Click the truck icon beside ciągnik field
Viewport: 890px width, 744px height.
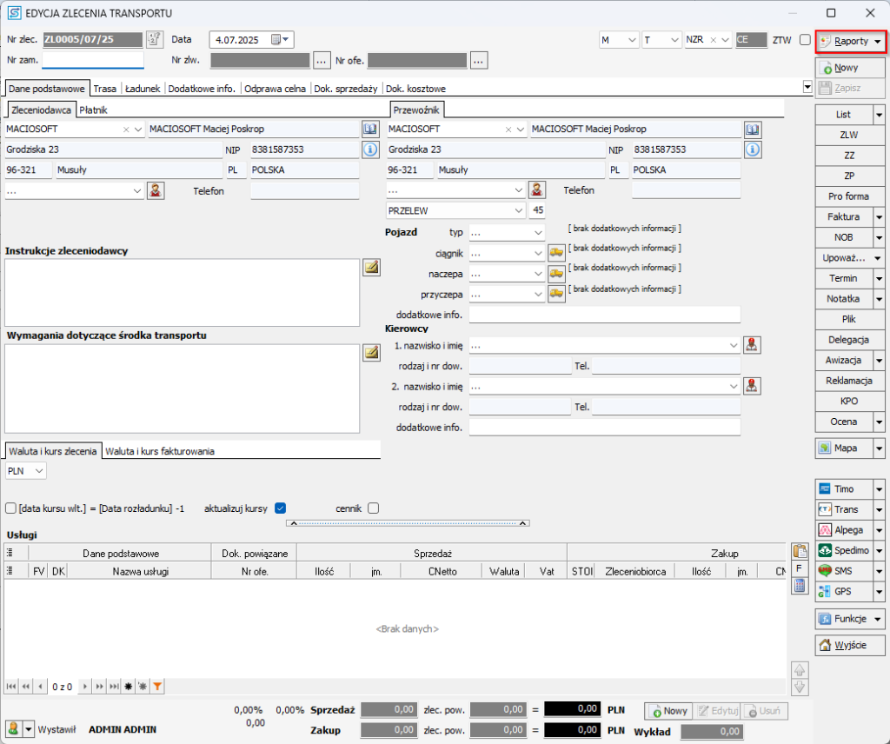pyautogui.click(x=556, y=252)
